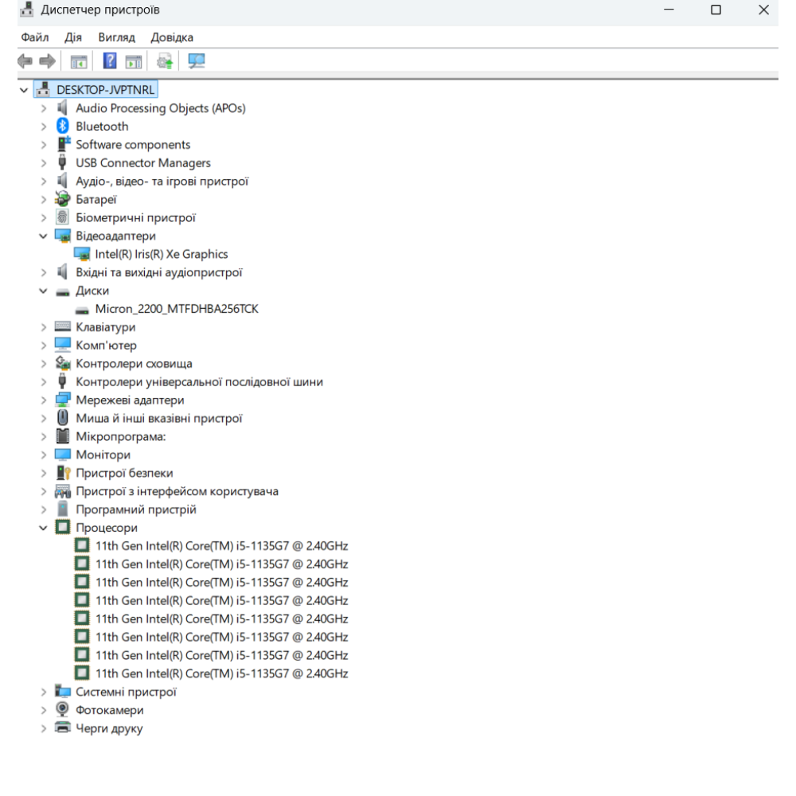Click the Help question mark toolbar icon
Image resolution: width=796 pixels, height=796 pixels.
(x=111, y=61)
